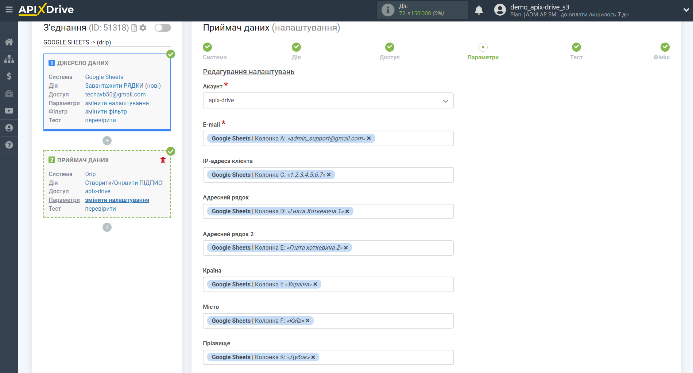Image resolution: width=693 pixels, height=373 pixels.
Task: Click receiver перевірити test link
Action: (100, 209)
